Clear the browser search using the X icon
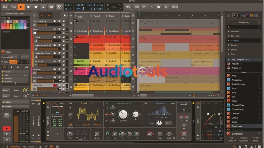This screenshot has width=264, height=148. [x=259, y=27]
